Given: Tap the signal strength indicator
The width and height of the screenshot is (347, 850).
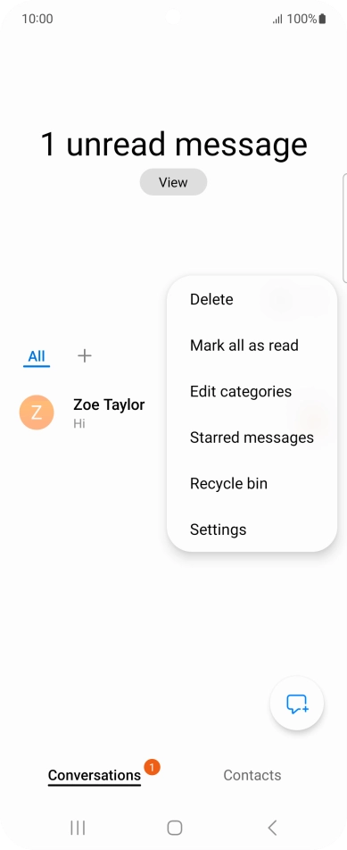Looking at the screenshot, I should pyautogui.click(x=277, y=20).
